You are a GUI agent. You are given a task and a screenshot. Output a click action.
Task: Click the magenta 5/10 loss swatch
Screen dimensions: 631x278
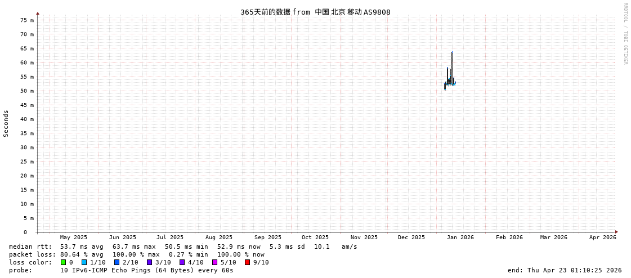click(215, 262)
